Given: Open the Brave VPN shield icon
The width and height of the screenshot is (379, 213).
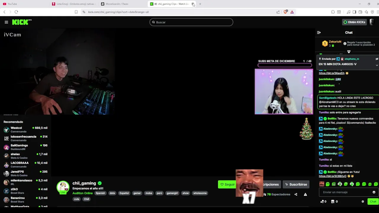Looking at the screenshot, I should (372, 12).
